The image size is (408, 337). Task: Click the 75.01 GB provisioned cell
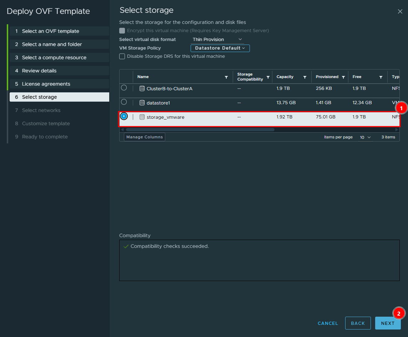coord(326,117)
